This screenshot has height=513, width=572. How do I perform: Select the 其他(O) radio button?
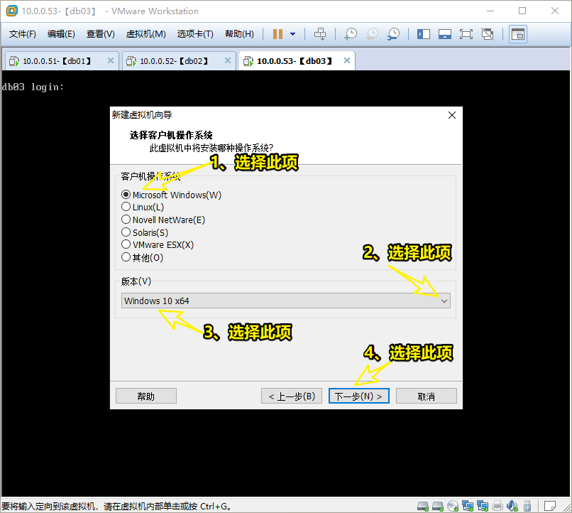point(126,257)
